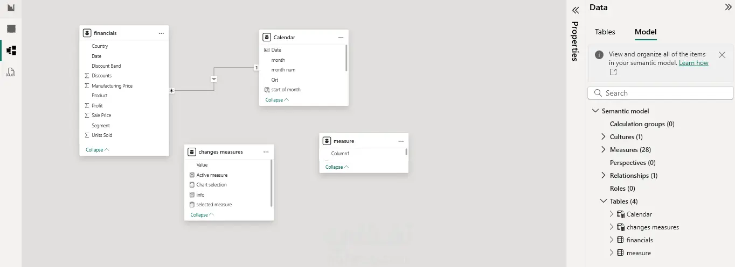
Task: Collapse the financials table card
Action: click(x=97, y=150)
